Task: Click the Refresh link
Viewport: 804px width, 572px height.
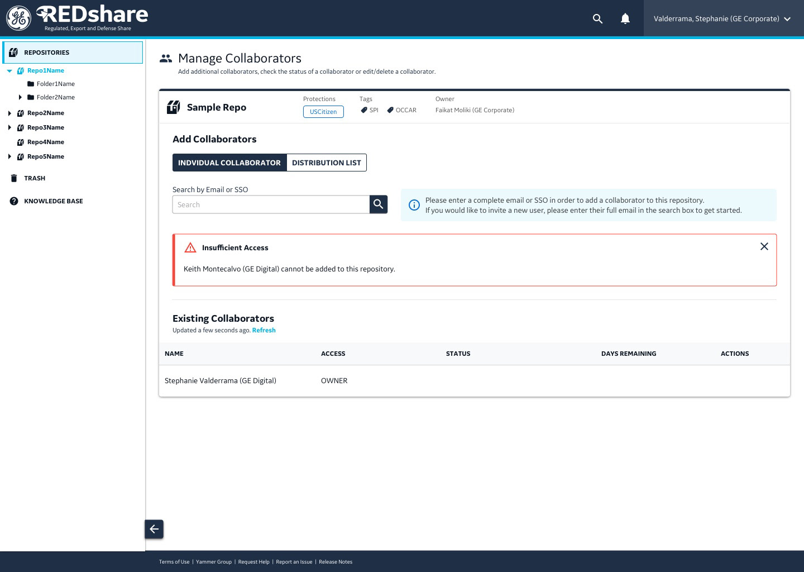Action: tap(264, 330)
